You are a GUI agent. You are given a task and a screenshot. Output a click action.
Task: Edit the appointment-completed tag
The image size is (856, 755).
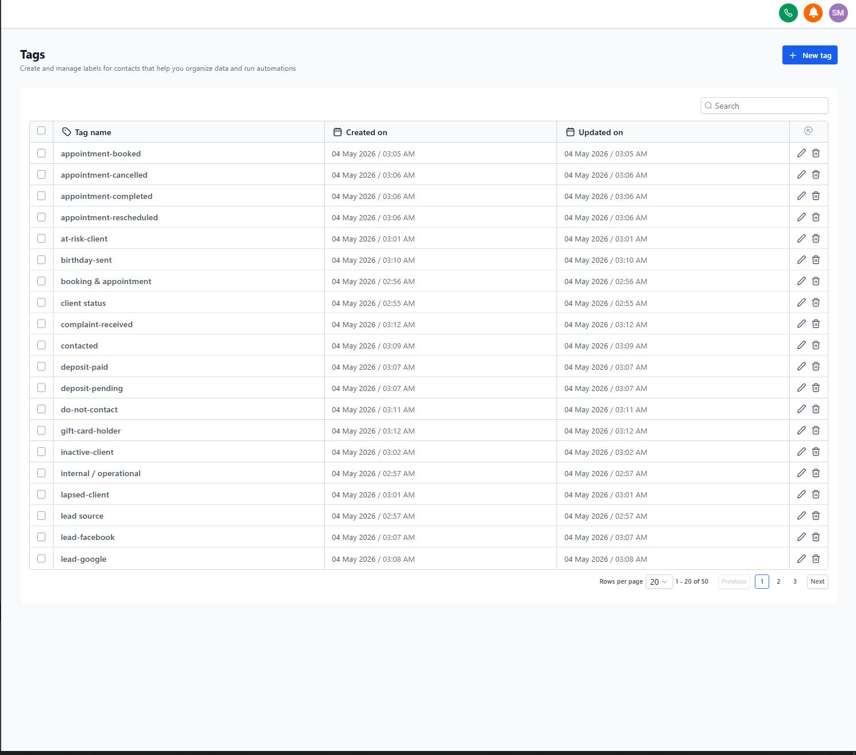click(801, 196)
